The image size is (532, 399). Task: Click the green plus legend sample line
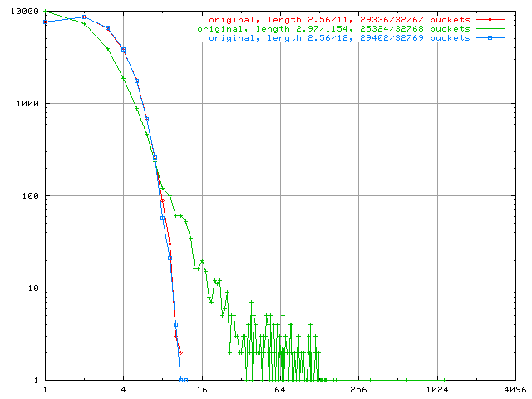click(x=490, y=29)
